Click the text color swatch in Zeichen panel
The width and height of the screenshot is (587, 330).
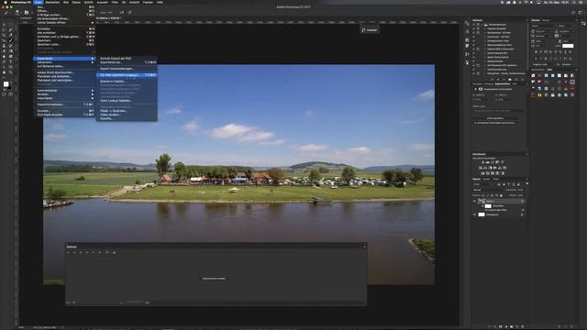(x=568, y=46)
